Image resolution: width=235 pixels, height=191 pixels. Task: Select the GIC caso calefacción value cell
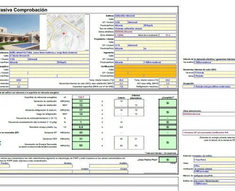tap(121, 83)
